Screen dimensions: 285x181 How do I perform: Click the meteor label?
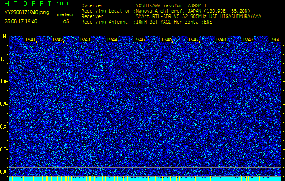pyautogui.click(x=65, y=15)
